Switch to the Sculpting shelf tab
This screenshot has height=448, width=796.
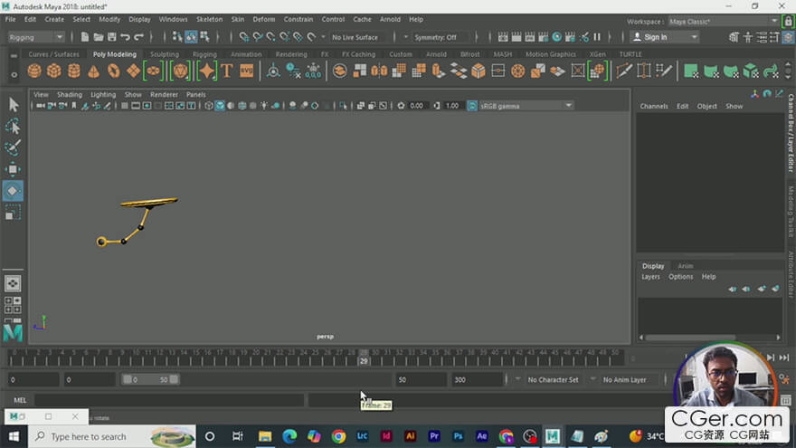(x=164, y=54)
